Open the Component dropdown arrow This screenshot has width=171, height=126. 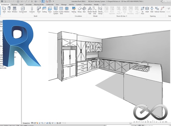23,13
